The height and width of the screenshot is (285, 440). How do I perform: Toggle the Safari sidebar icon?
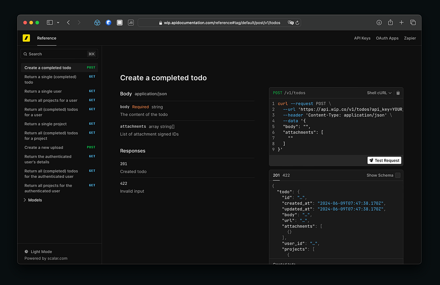tap(50, 22)
